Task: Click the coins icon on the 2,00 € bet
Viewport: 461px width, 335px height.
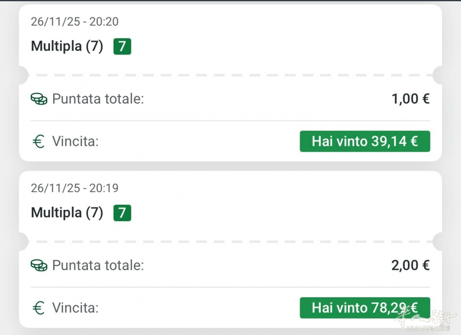Action: (x=39, y=266)
